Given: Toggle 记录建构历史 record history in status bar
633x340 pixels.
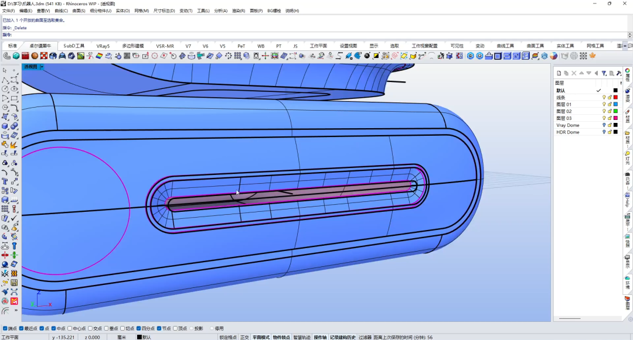Looking at the screenshot, I should coord(343,337).
